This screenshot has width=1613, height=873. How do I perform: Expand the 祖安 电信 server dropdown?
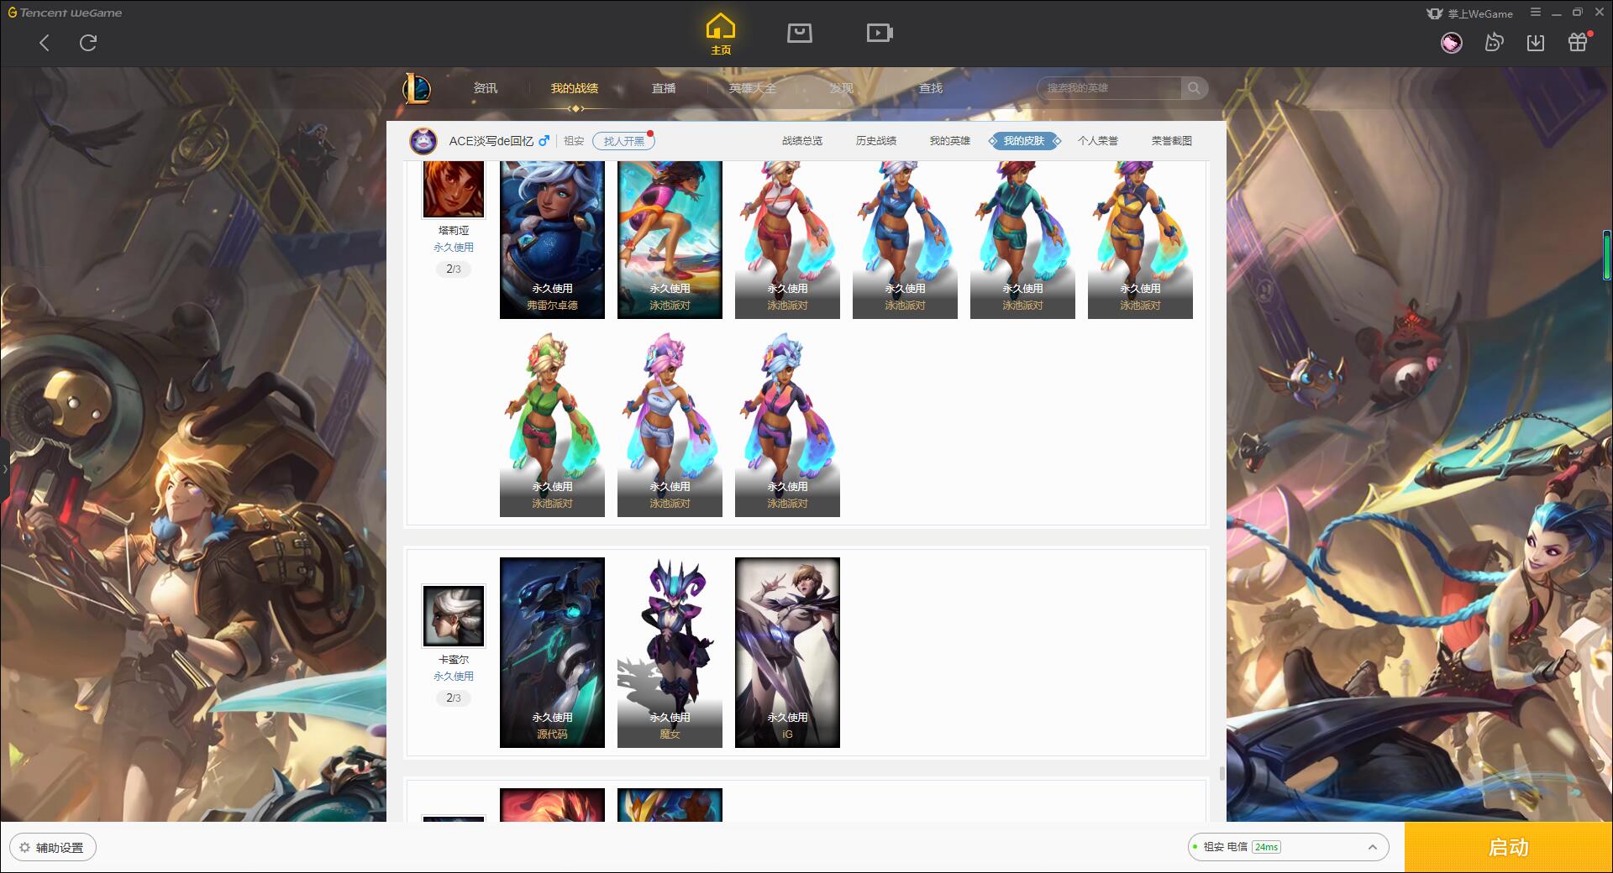(x=1287, y=847)
